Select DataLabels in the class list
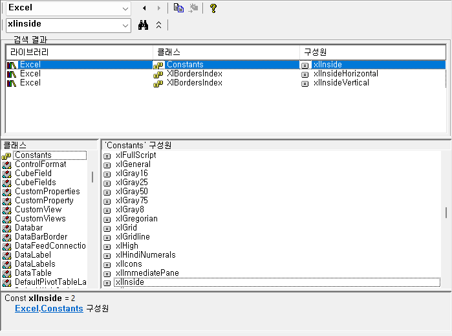The image size is (452, 336). (35, 264)
